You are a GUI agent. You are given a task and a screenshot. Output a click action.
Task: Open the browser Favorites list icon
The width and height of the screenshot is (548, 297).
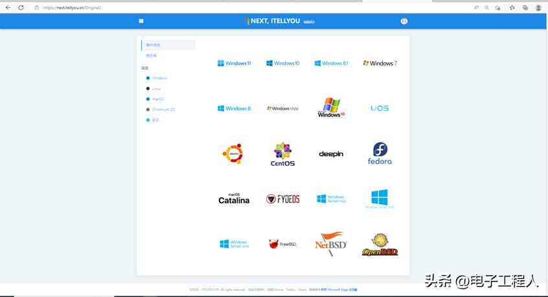512,7
